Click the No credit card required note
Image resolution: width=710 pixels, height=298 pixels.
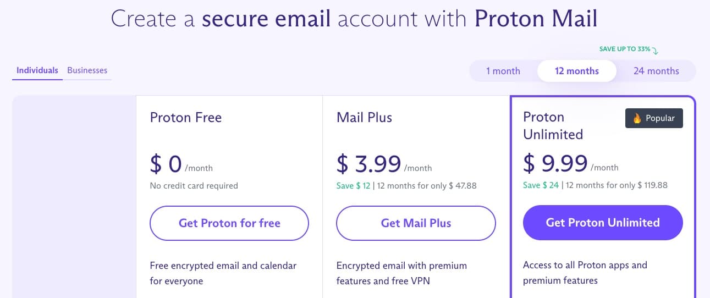(194, 186)
